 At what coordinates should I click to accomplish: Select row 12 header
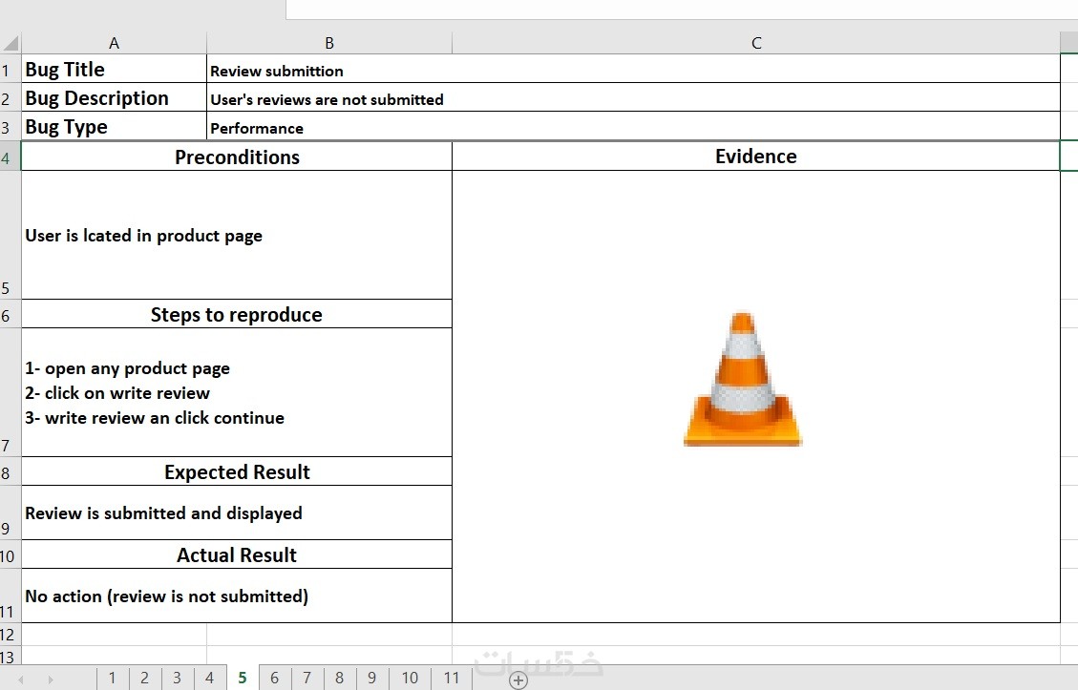(x=11, y=635)
